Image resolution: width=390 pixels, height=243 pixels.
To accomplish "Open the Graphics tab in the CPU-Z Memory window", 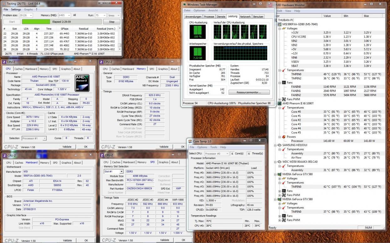I will (x=163, y=69).
